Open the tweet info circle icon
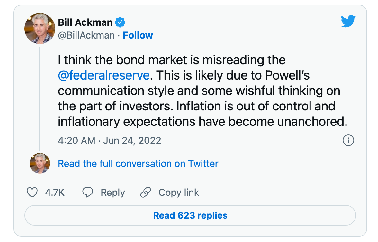The height and width of the screenshot is (242, 378). 348,140
